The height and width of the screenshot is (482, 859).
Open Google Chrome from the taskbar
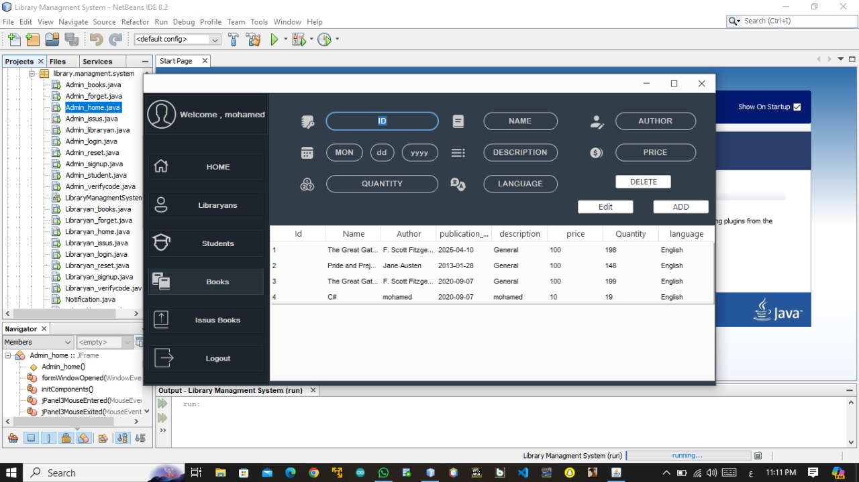[313, 473]
